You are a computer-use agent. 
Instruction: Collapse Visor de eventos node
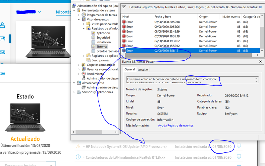[79, 19]
